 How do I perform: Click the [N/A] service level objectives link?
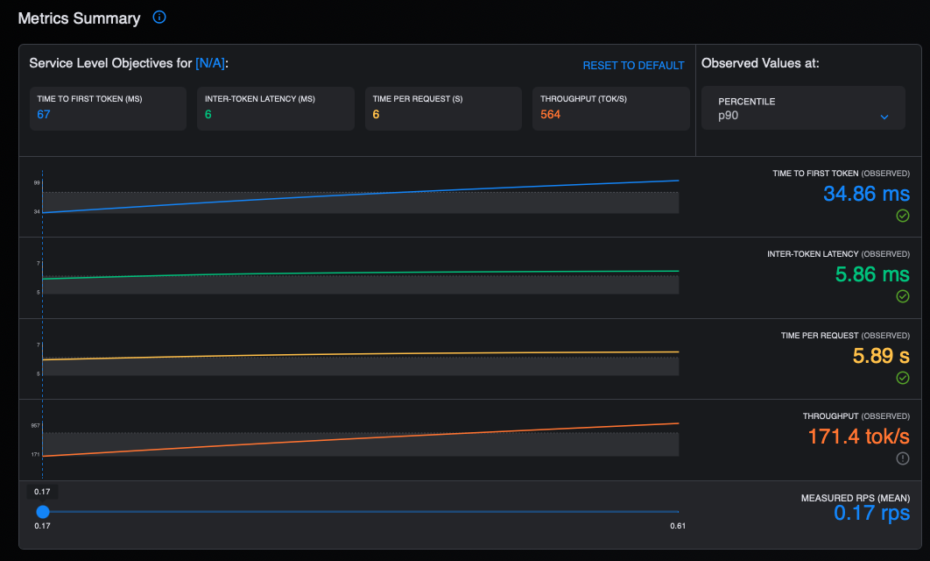209,63
